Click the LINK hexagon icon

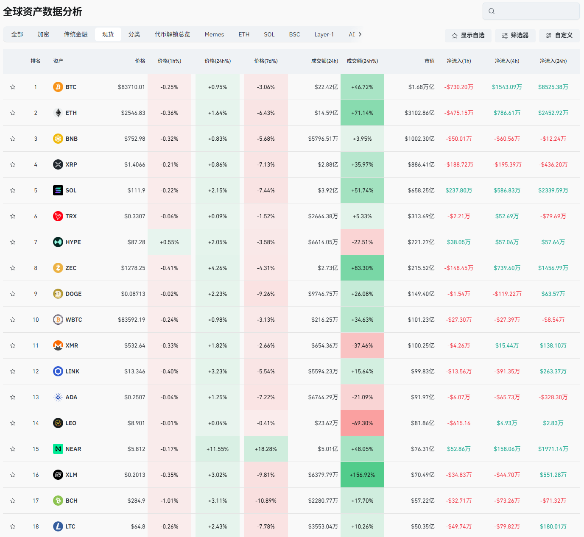(x=58, y=371)
